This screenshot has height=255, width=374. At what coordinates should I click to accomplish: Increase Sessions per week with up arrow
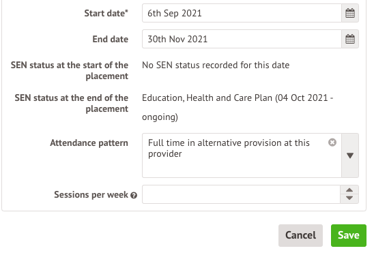(x=349, y=190)
